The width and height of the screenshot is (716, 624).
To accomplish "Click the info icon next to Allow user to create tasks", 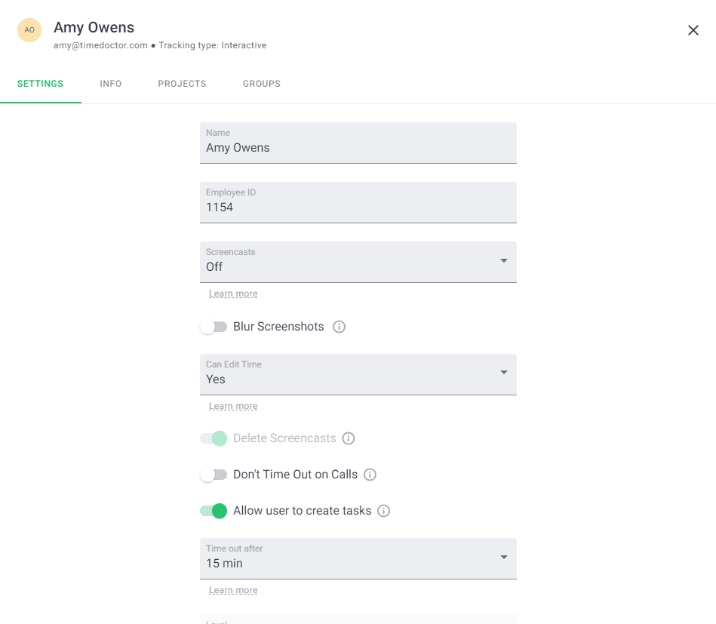I will pyautogui.click(x=383, y=511).
